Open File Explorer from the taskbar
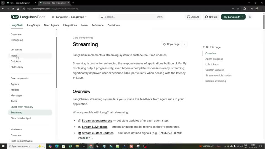The image size is (265, 149). [77, 146]
